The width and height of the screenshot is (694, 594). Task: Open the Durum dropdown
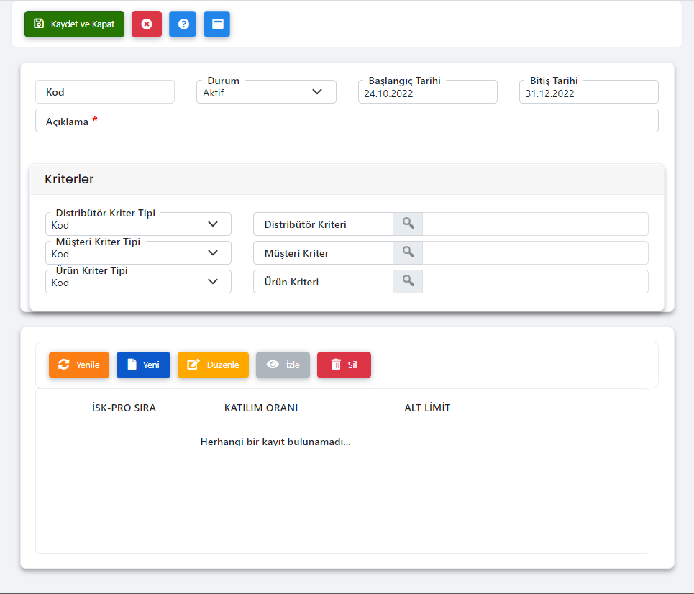click(x=266, y=92)
